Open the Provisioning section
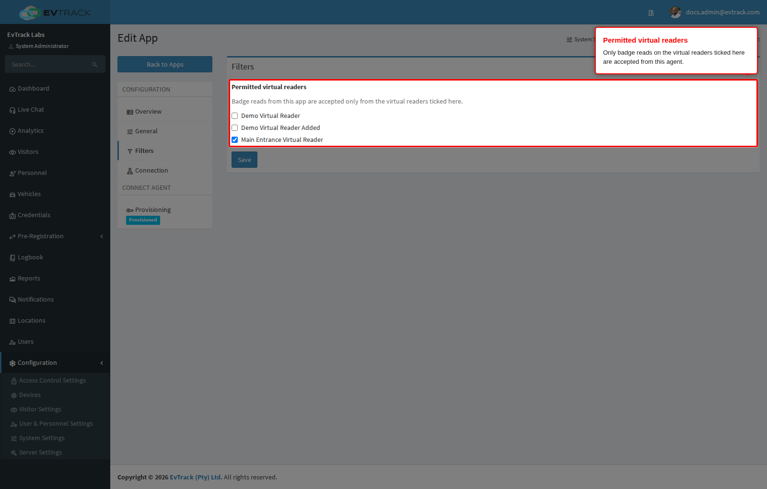Viewport: 767px width, 489px height. (x=165, y=214)
